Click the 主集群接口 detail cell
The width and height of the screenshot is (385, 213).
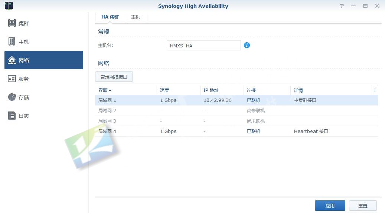(305, 100)
